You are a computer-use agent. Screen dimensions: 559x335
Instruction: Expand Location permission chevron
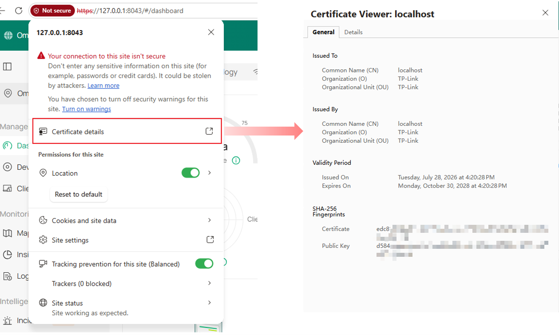coord(210,172)
